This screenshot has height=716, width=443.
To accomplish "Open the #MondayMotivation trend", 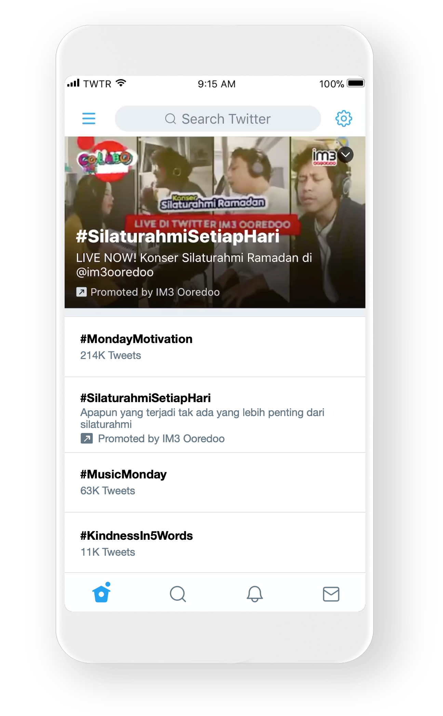I will coord(215,347).
